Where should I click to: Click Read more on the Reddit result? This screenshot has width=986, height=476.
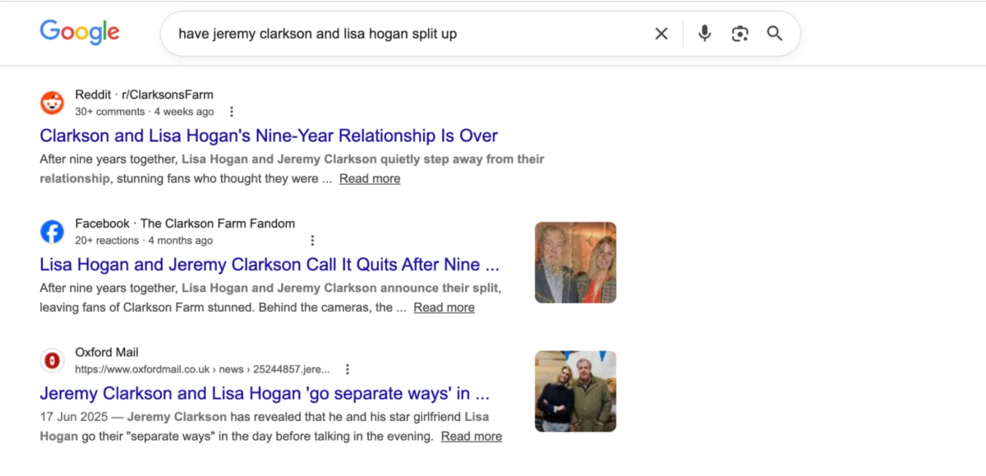click(x=370, y=179)
